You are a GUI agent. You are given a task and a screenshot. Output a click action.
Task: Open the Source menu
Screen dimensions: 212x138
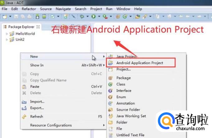coord(46,9)
